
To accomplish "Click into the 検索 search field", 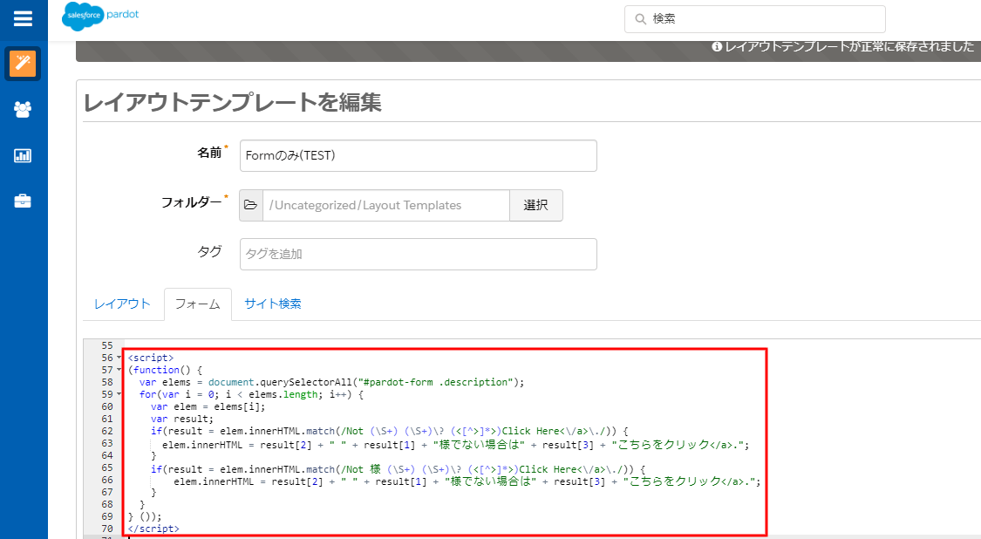I will click(x=763, y=19).
